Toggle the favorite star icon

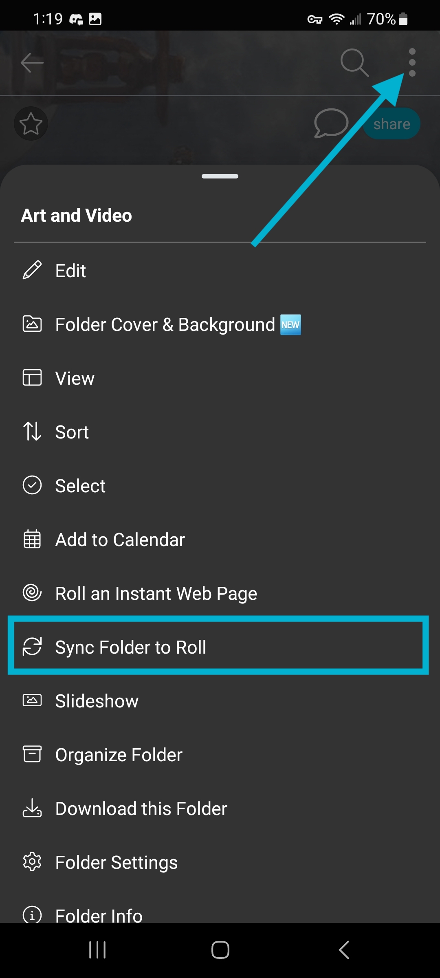[x=31, y=123]
